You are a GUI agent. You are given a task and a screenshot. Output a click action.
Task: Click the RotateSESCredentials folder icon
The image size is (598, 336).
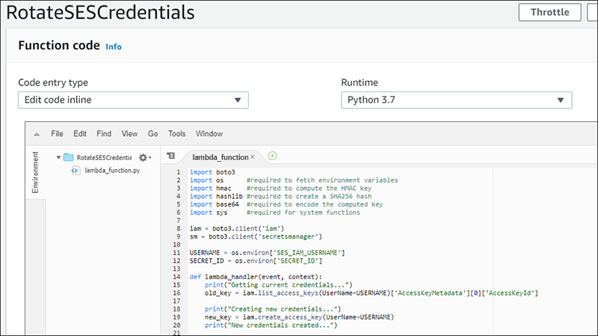coord(68,157)
